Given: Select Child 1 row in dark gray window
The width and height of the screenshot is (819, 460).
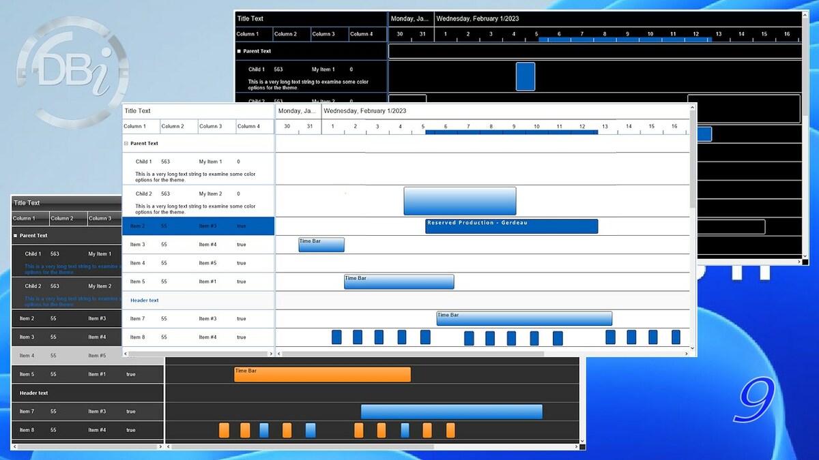Looking at the screenshot, I should 66,261.
